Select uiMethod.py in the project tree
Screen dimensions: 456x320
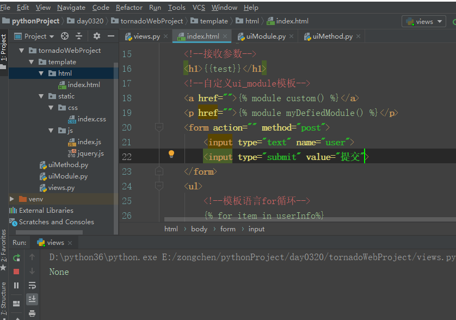64,165
